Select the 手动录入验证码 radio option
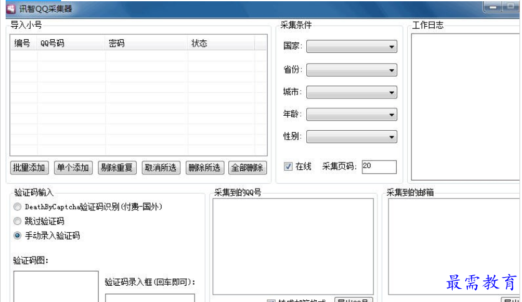Screen dimensions: 522x302 pyautogui.click(x=17, y=235)
